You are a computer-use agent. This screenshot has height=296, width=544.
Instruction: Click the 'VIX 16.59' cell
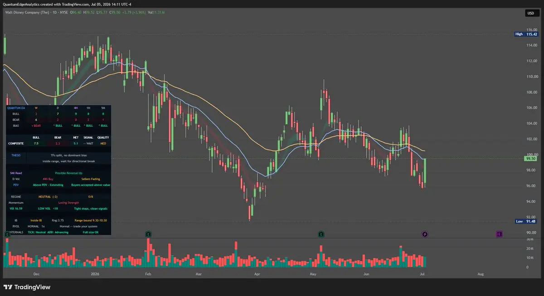click(x=16, y=208)
